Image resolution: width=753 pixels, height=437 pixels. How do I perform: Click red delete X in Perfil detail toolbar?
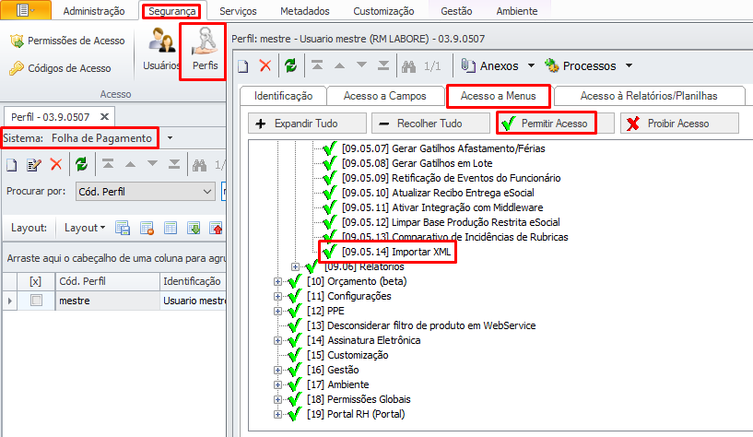pos(265,65)
